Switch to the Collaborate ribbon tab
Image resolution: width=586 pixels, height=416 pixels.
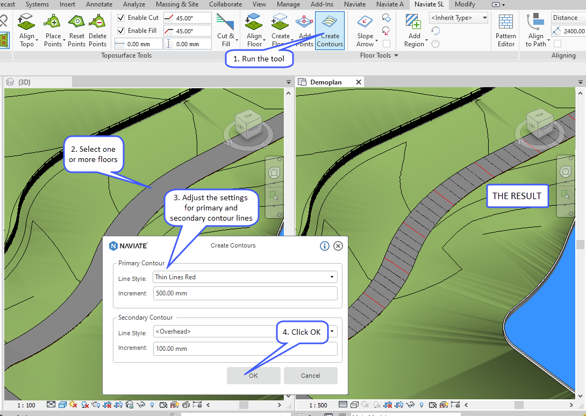225,4
